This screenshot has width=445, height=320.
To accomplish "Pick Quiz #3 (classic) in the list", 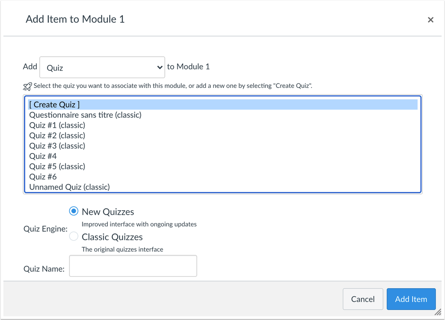I will [x=223, y=145].
